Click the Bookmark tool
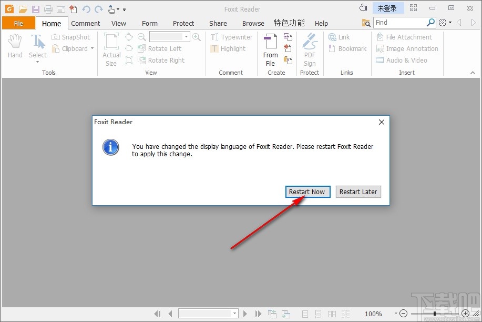This screenshot has height=322, width=482. coord(347,48)
